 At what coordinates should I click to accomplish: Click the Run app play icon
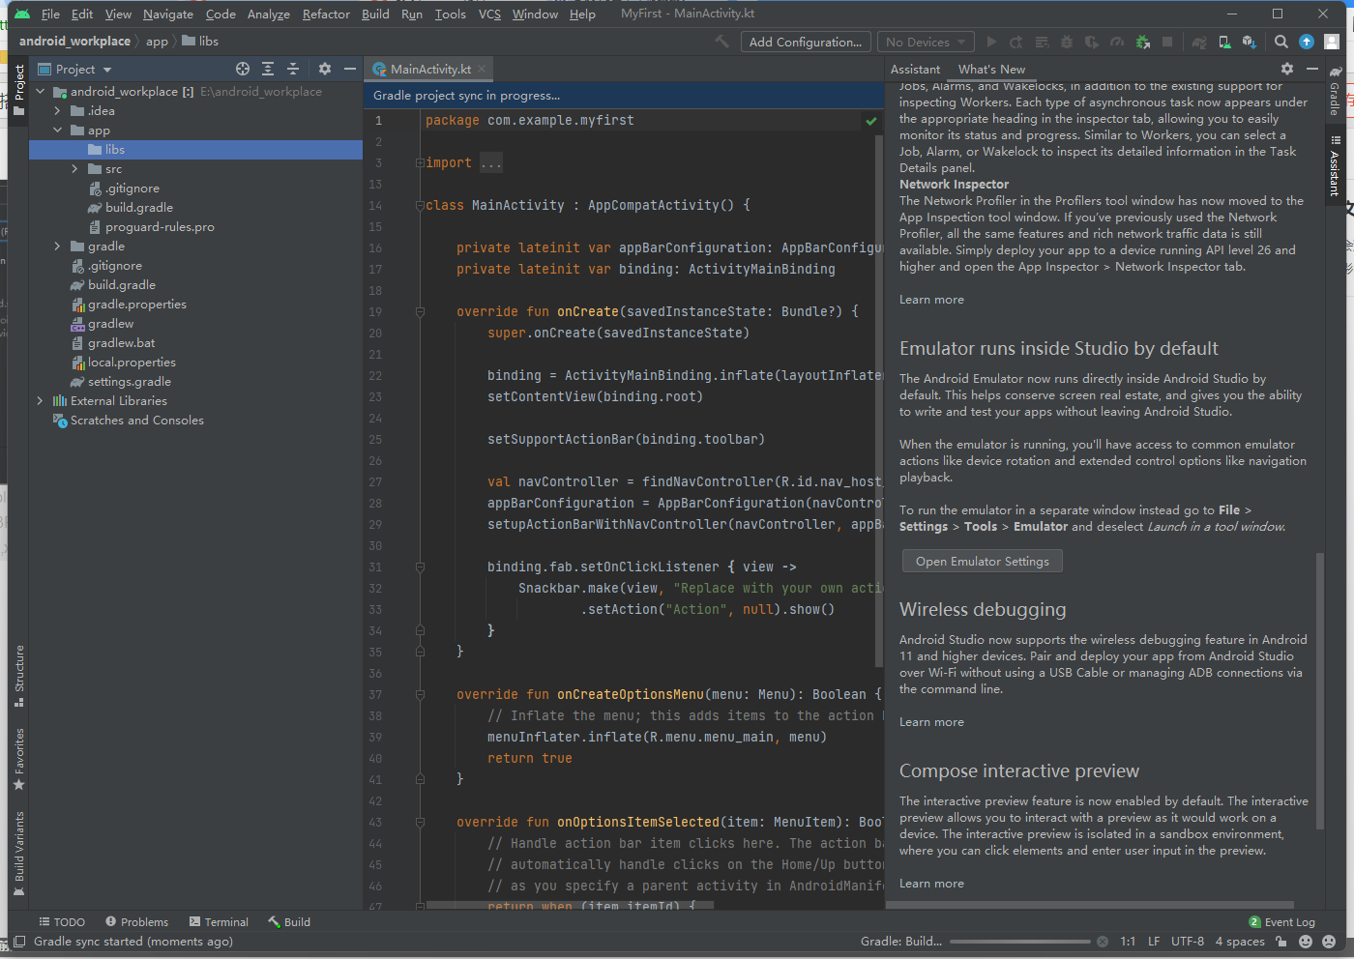click(x=991, y=42)
